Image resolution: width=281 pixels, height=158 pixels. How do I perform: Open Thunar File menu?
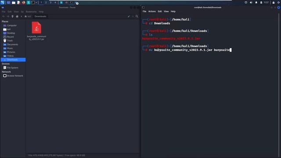tap(4, 12)
